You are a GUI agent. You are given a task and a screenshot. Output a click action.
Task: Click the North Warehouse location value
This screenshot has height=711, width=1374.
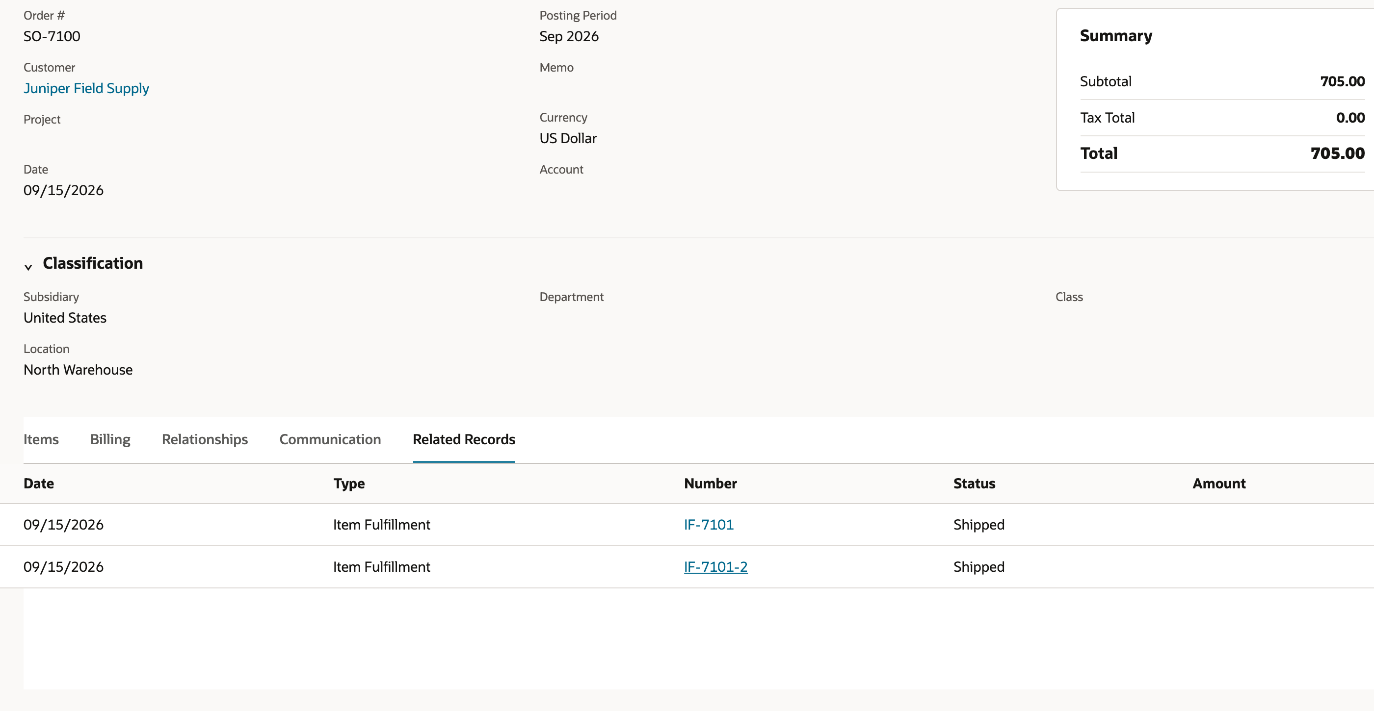[78, 370]
